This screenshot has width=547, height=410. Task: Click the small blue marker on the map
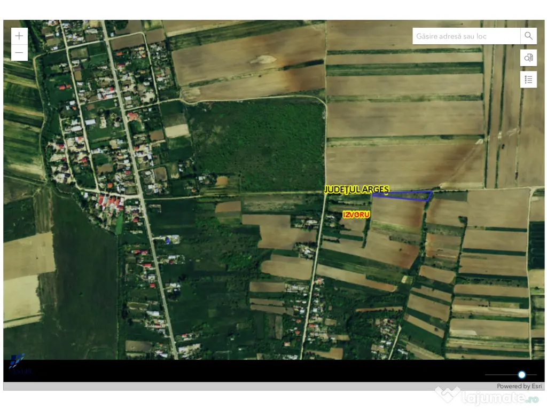[168, 240]
